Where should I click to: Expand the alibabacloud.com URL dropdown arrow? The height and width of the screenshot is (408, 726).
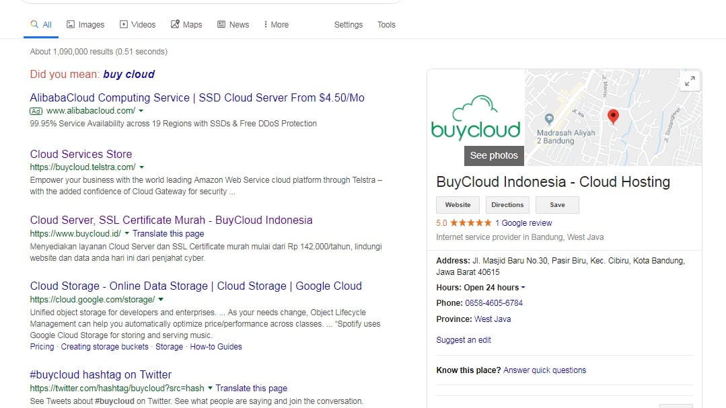tap(141, 111)
